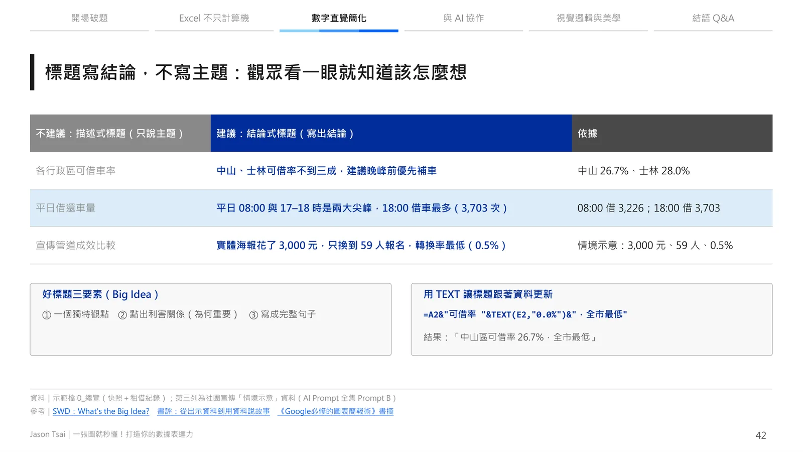Open the《Google必修的圖表簡報術》書摘 link
This screenshot has width=803, height=452.
pyautogui.click(x=335, y=411)
